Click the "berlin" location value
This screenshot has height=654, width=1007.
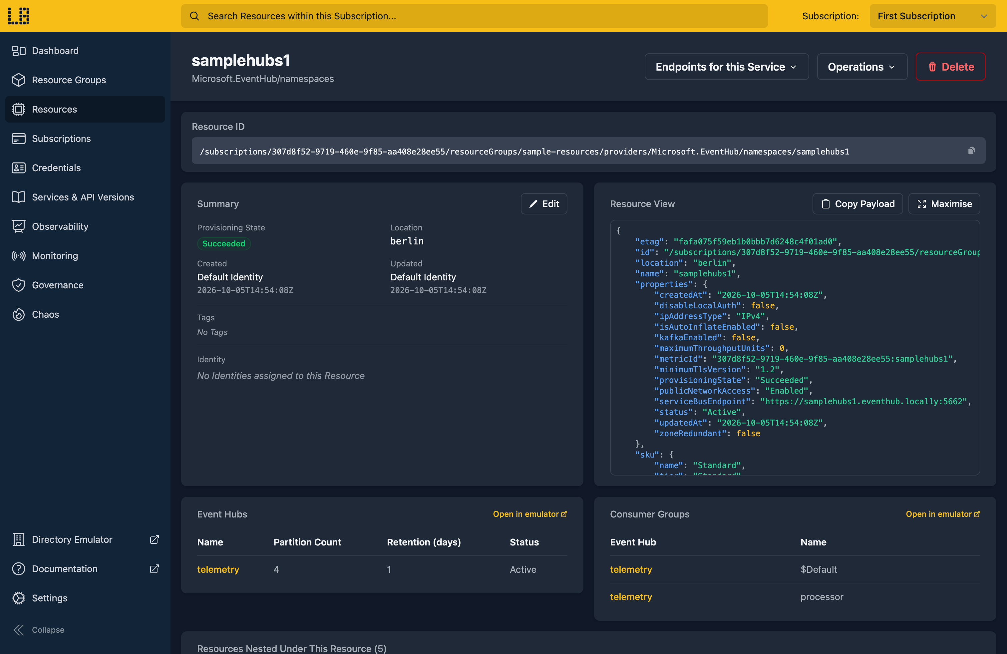[x=407, y=241]
